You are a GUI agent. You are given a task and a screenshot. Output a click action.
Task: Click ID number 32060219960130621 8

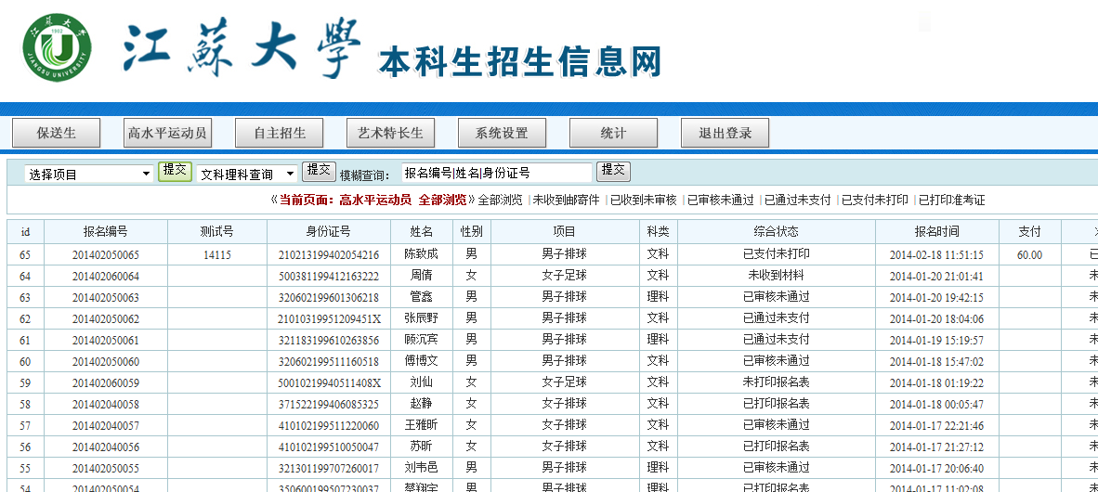click(x=329, y=297)
